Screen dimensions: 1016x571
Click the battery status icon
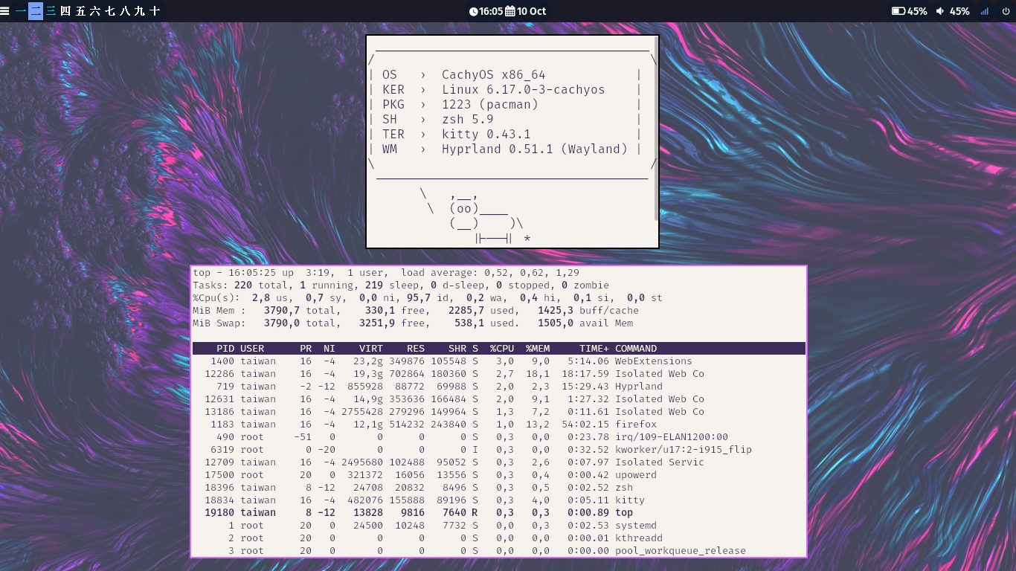pos(898,11)
